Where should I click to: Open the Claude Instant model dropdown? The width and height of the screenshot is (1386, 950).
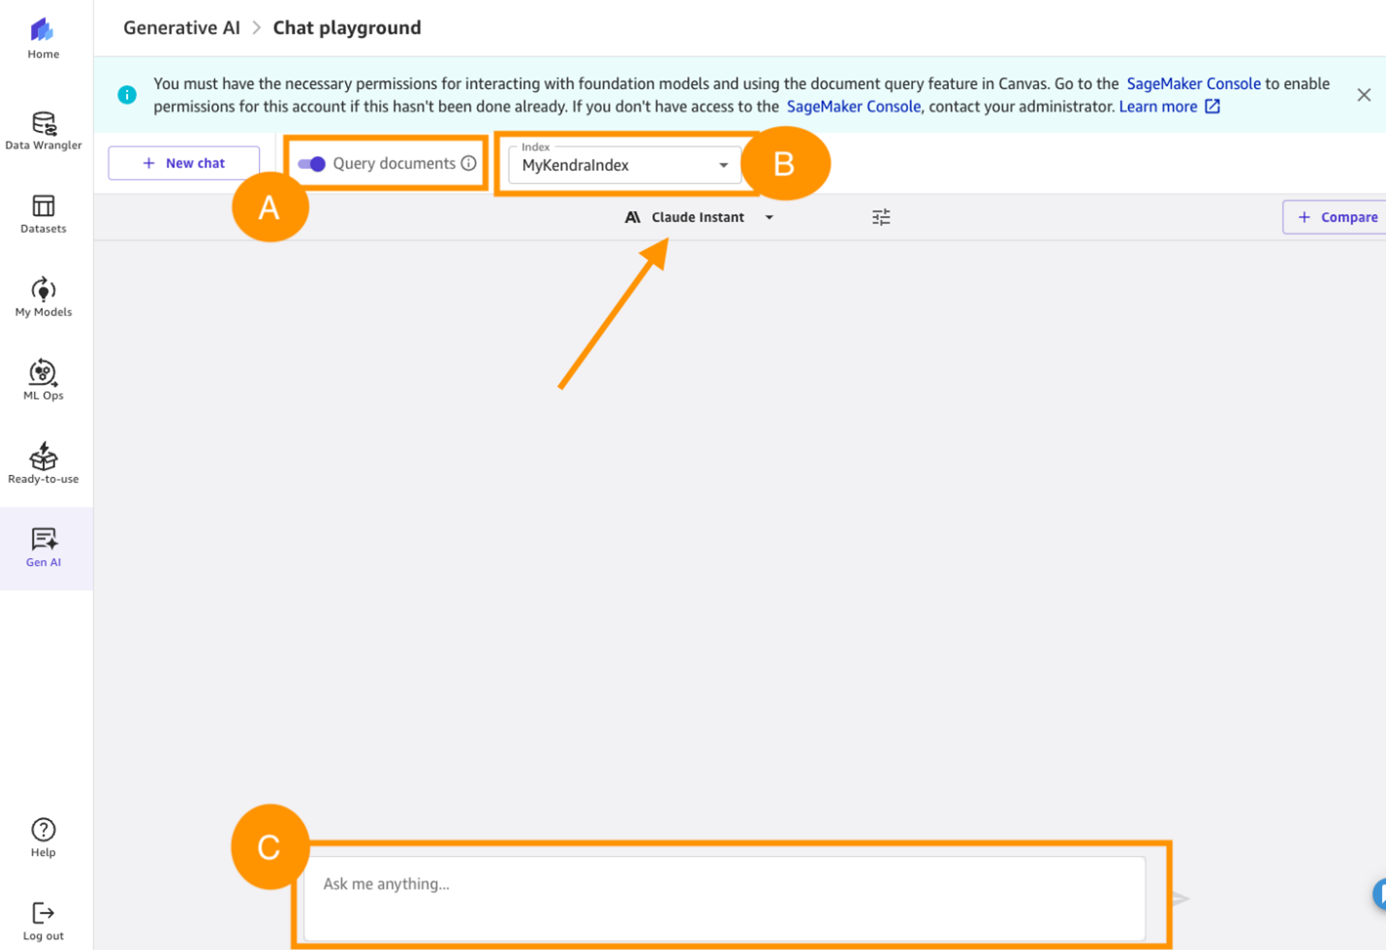tap(699, 217)
